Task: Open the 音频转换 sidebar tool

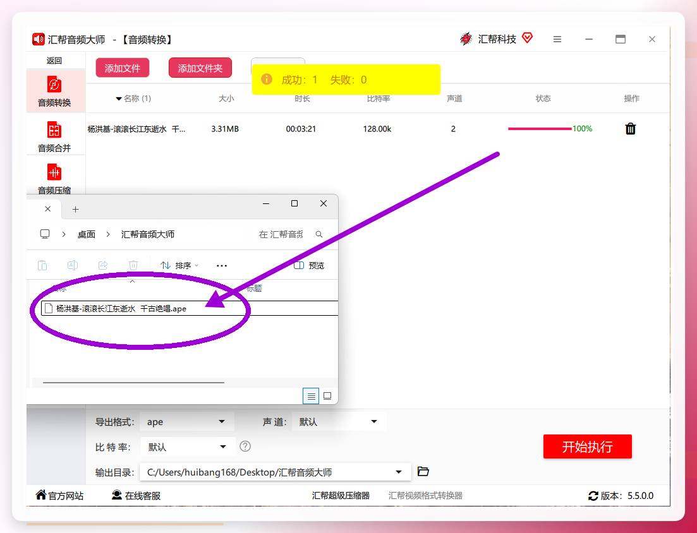Action: (54, 91)
